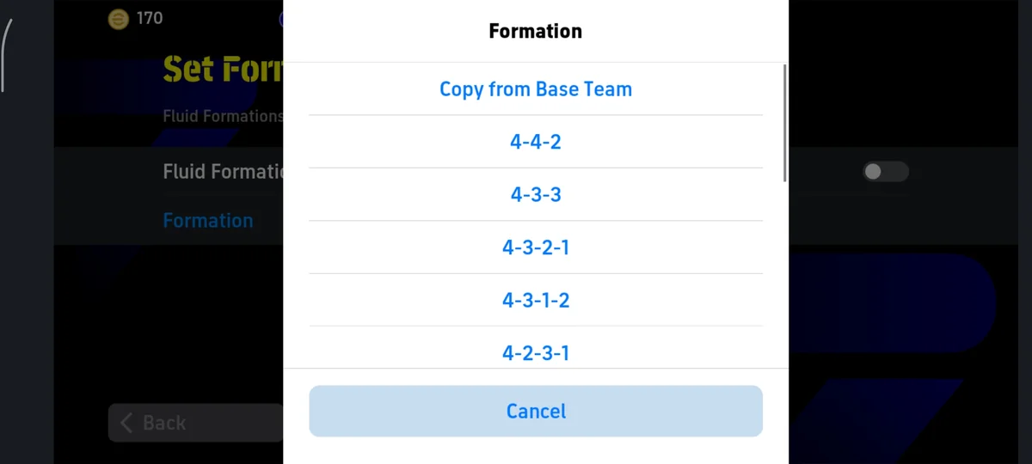Select the 4-4-2 formation
Screen dimensions: 1032x464
[x=536, y=142]
